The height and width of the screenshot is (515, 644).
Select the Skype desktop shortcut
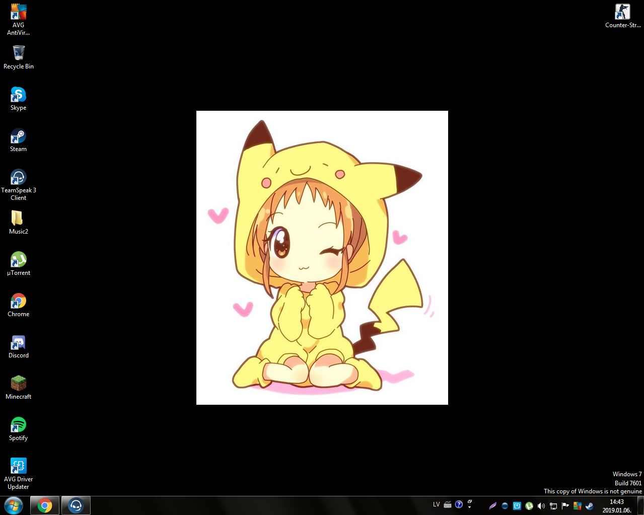[18, 98]
